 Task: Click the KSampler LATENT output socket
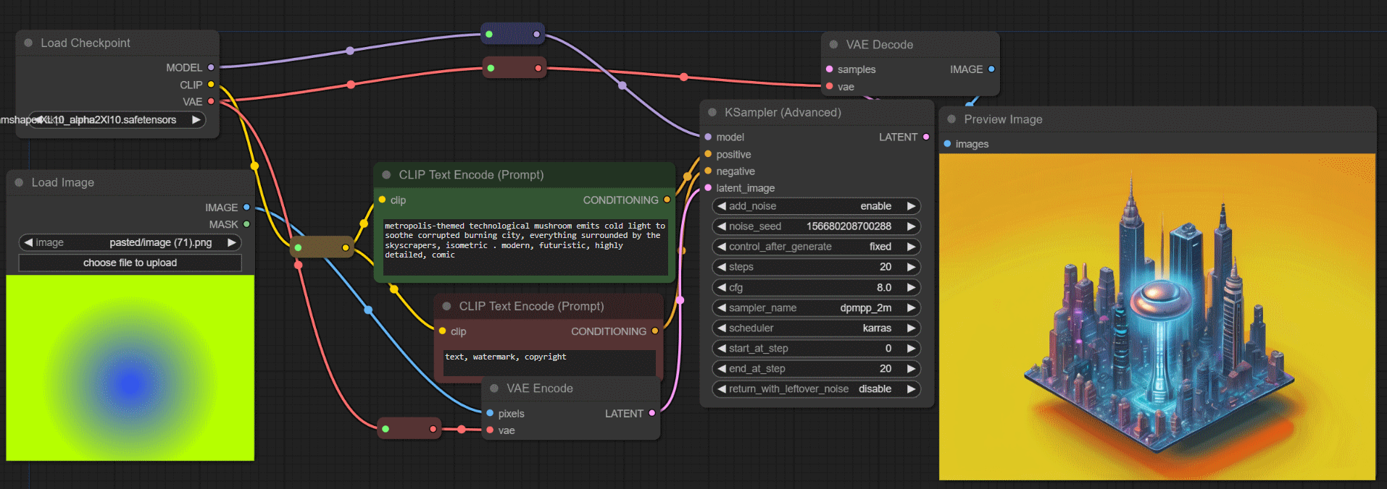pyautogui.click(x=926, y=137)
